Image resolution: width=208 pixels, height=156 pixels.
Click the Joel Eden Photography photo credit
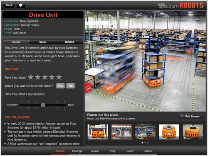tap(111, 119)
